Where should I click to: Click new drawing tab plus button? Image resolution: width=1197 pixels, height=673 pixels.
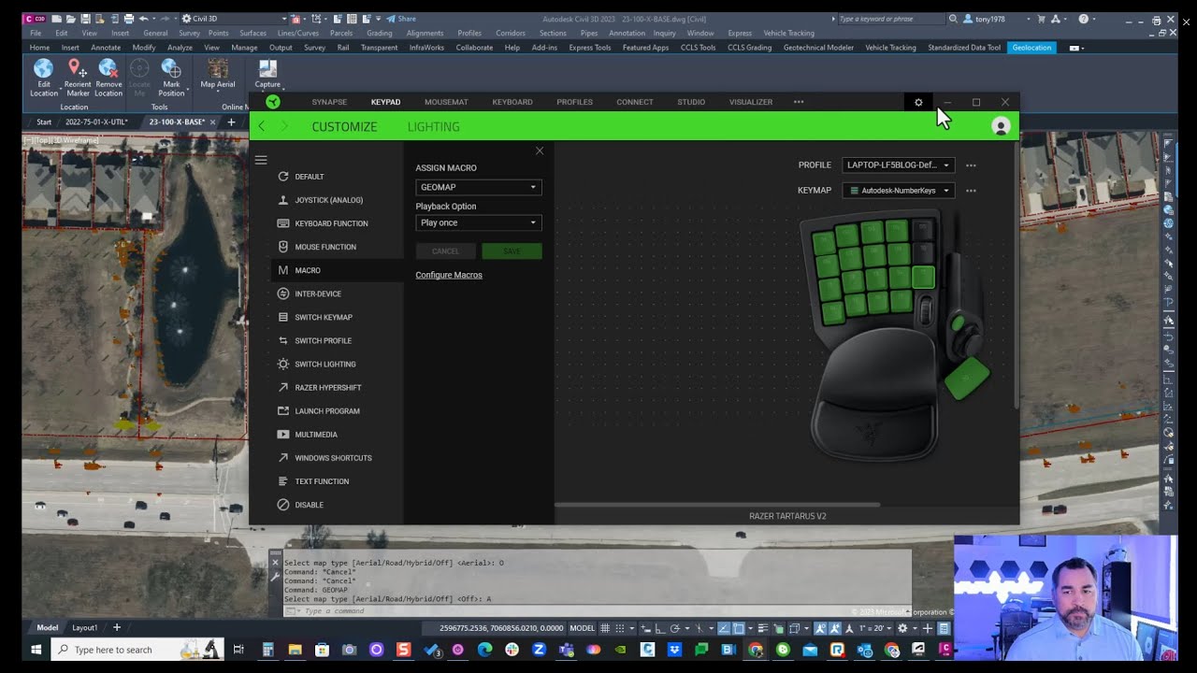click(x=231, y=122)
